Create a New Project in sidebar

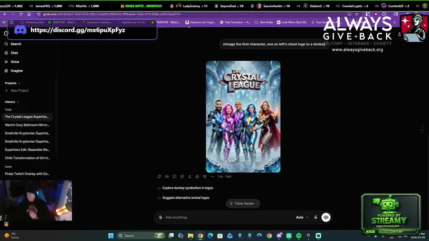[17, 90]
